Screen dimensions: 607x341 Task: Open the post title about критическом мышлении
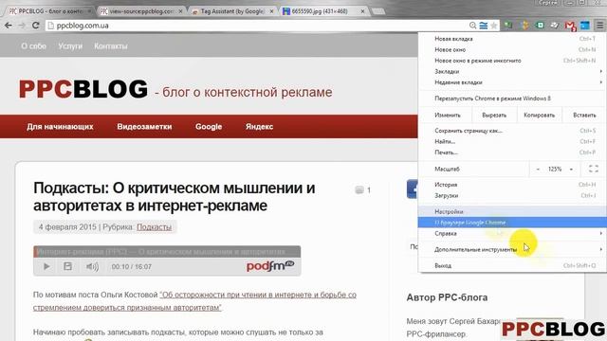[175, 196]
